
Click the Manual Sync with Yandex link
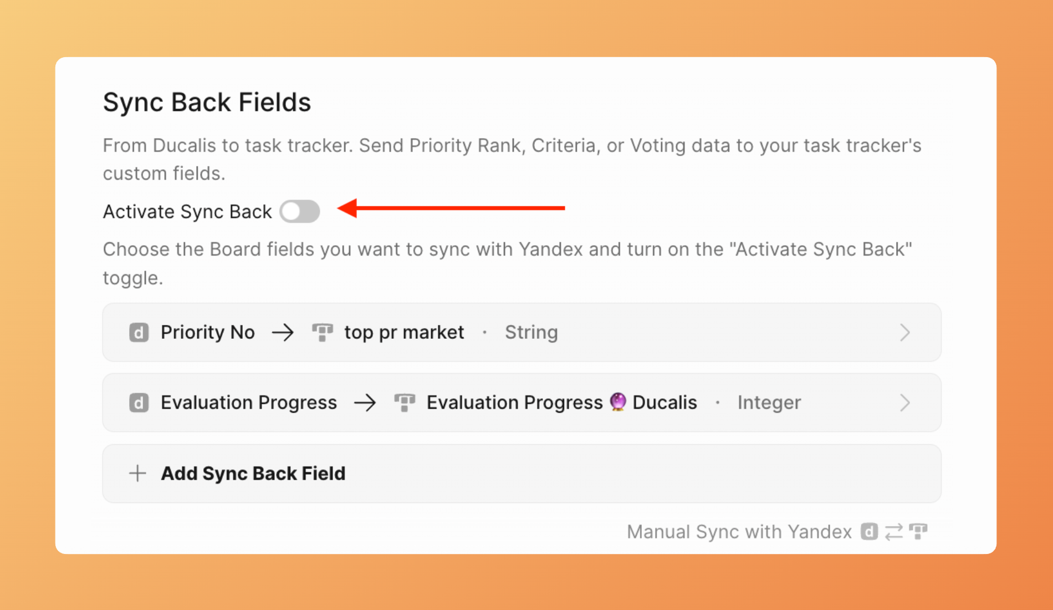pos(739,532)
